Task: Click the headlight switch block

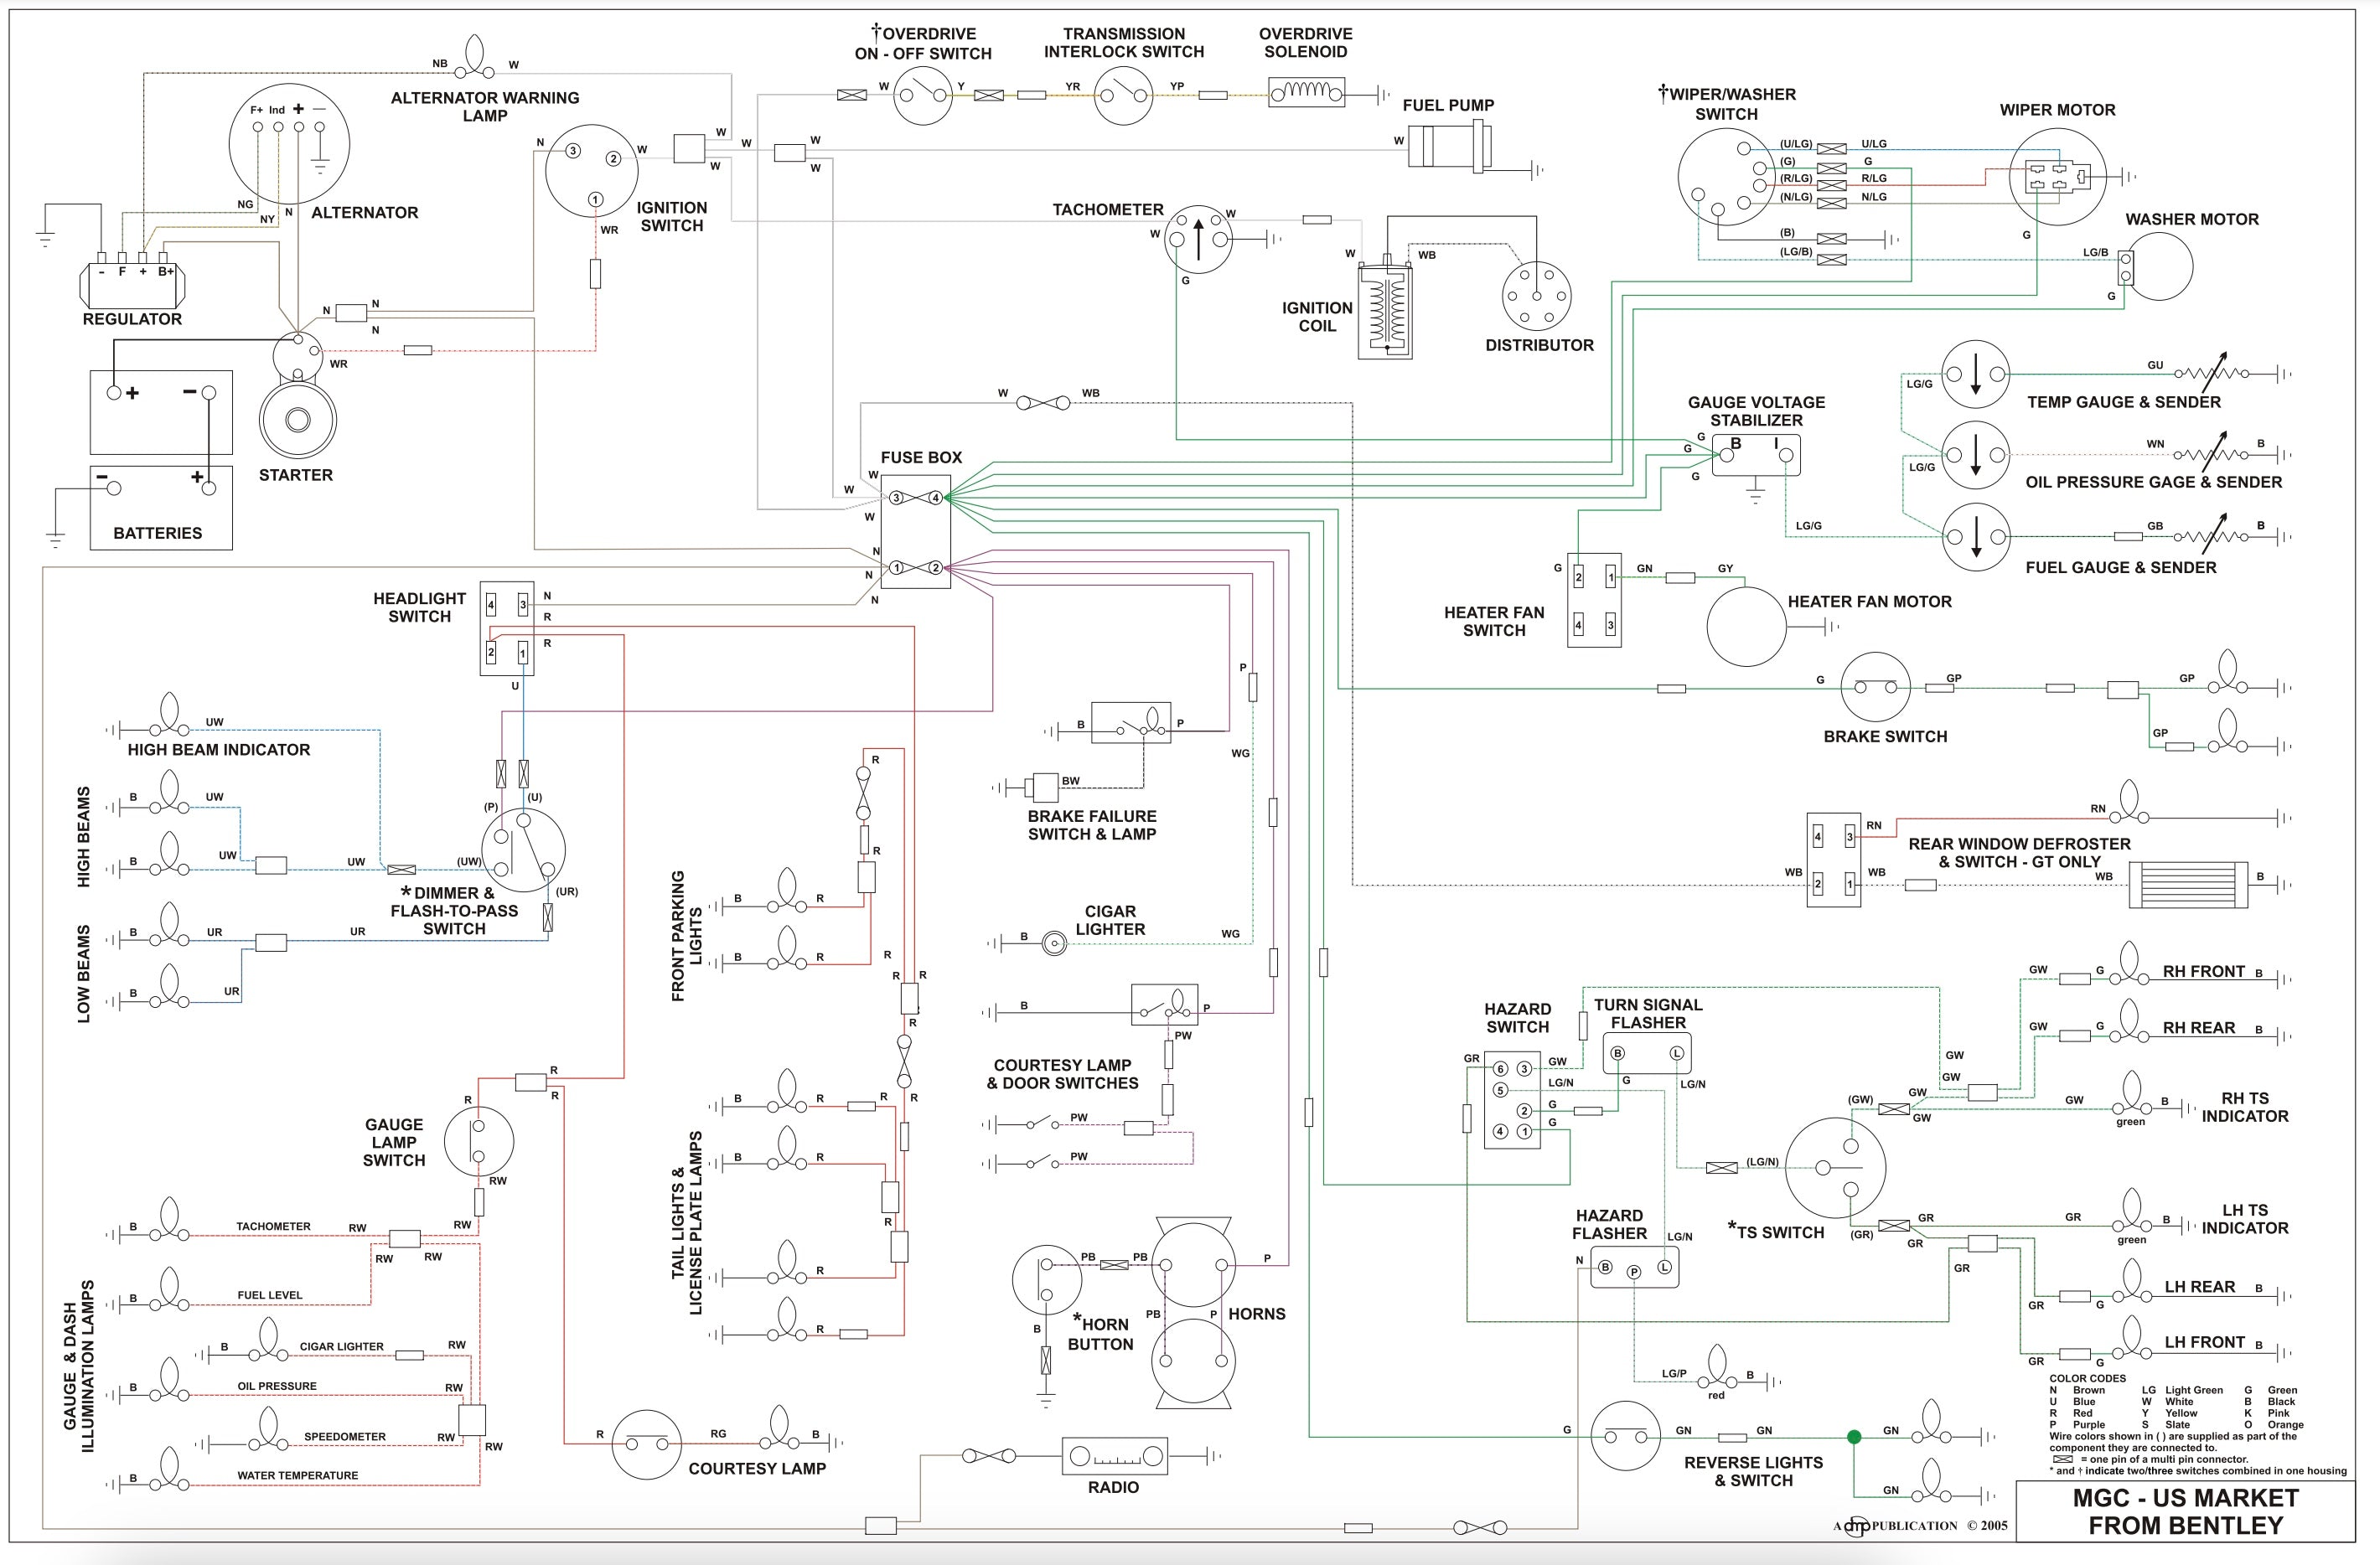Action: [x=507, y=628]
